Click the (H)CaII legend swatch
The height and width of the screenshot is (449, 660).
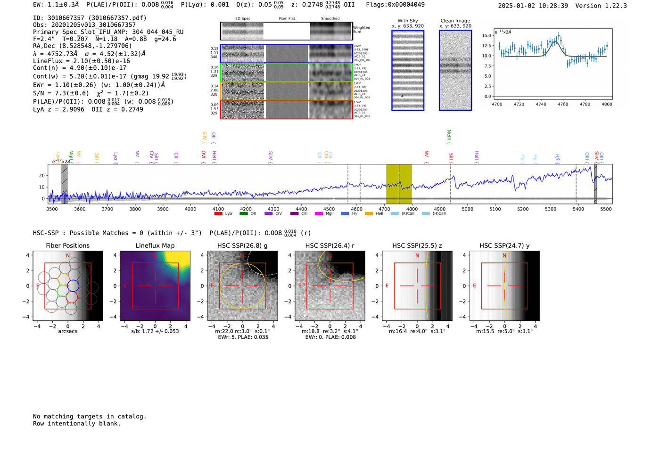426,213
